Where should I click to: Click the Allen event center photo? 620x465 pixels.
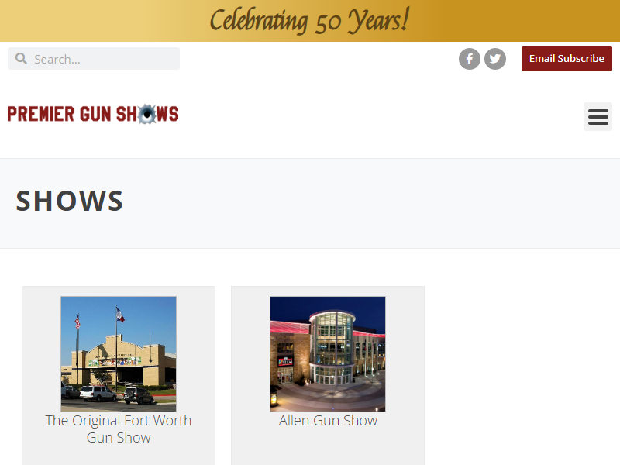pos(328,353)
